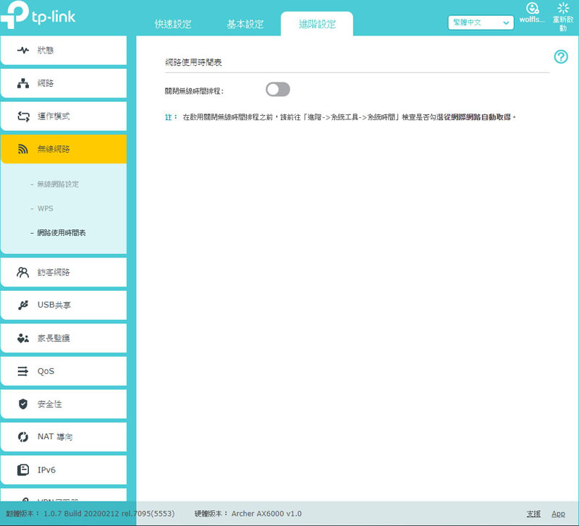Screen dimensions: 579x526
Task: Open the WPS submenu item
Action: (x=45, y=208)
